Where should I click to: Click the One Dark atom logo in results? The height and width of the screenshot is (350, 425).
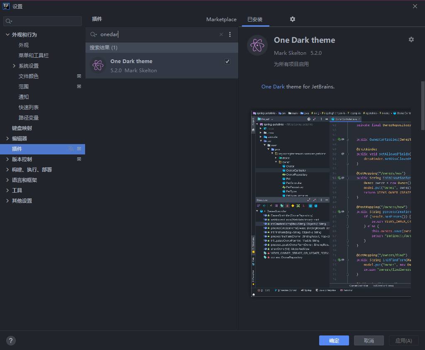[98, 65]
